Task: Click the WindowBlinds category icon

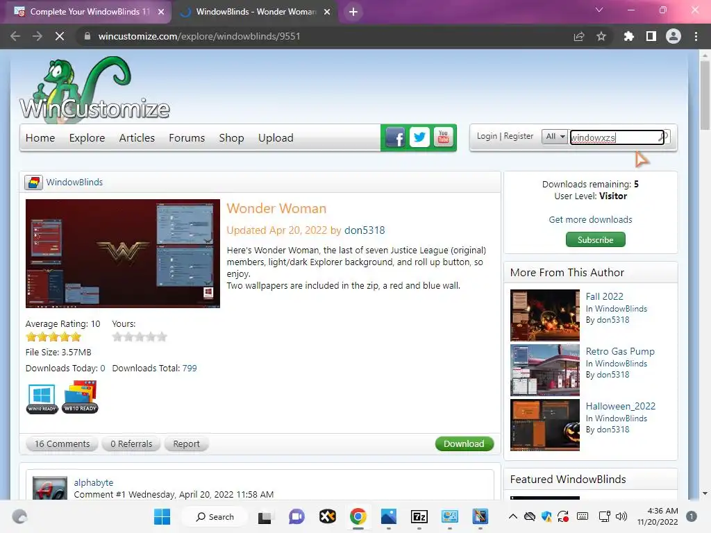Action: pos(33,183)
